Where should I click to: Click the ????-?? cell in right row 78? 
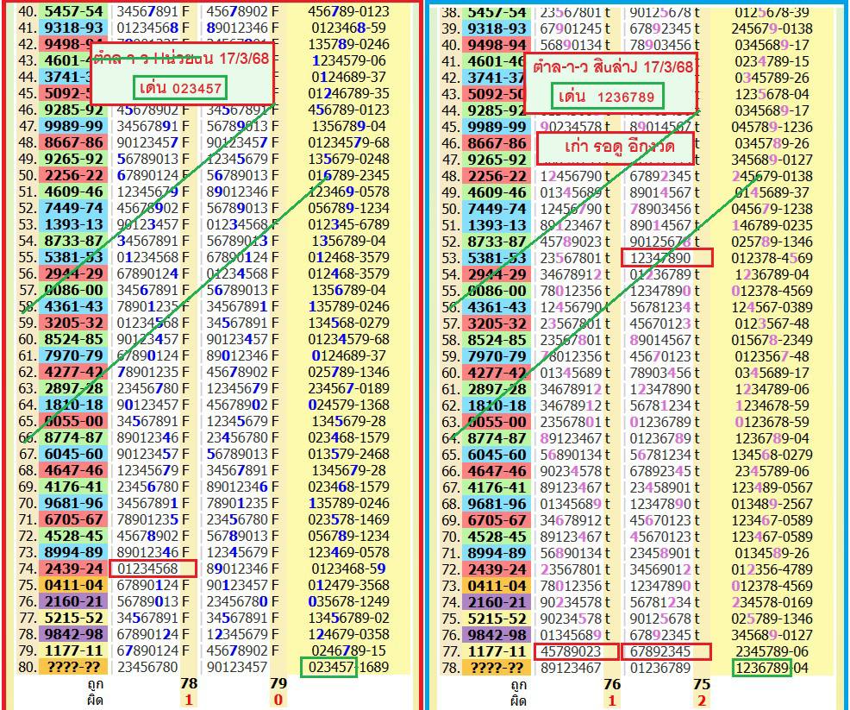click(x=496, y=668)
